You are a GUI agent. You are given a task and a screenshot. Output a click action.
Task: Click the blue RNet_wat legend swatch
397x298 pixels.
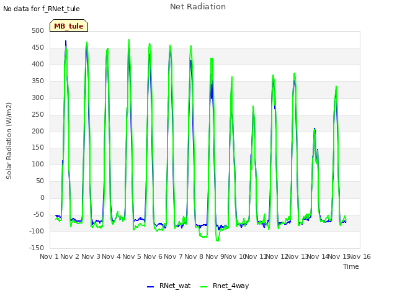coord(150,287)
